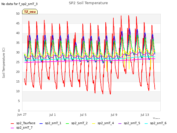Click the 30 y-axis tick label
The image size is (177, 133).
(x=18, y=52)
